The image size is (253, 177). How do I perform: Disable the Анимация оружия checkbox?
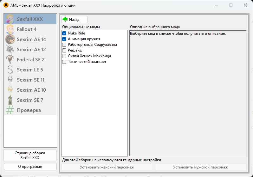click(x=64, y=39)
